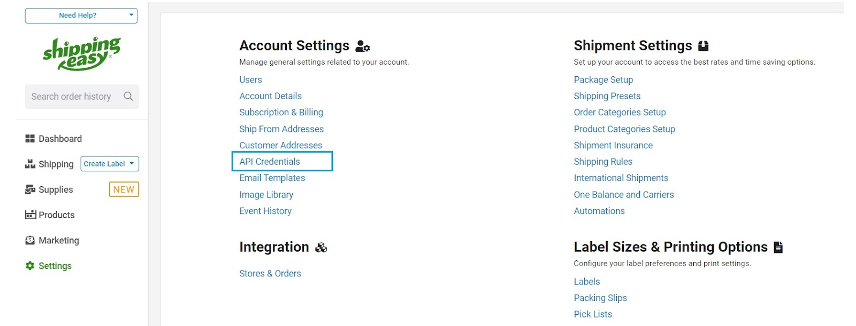This screenshot has height=326, width=856.
Task: Open Stores & Orders link
Action: pyautogui.click(x=270, y=274)
